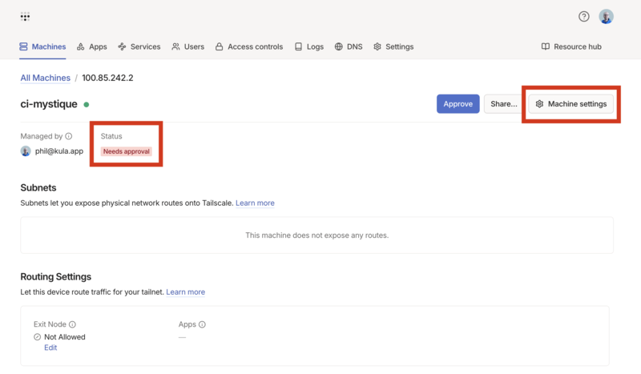Open the Resource hub link
Image resolution: width=641 pixels, height=374 pixels.
pyautogui.click(x=571, y=46)
